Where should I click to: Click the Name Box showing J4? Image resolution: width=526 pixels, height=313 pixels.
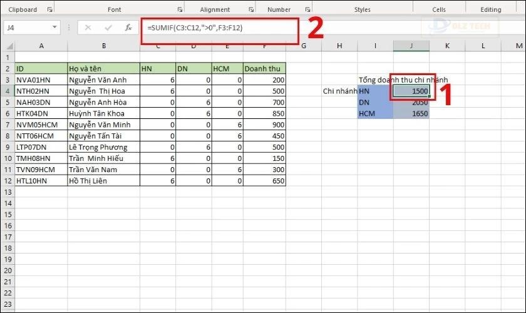point(25,28)
